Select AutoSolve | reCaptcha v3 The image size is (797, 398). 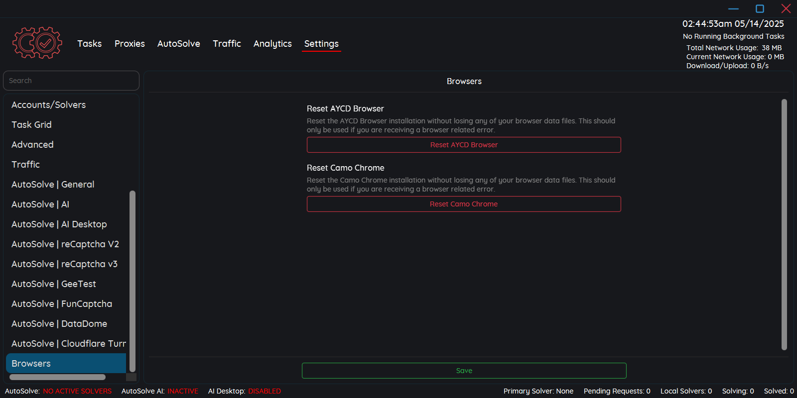click(x=66, y=264)
